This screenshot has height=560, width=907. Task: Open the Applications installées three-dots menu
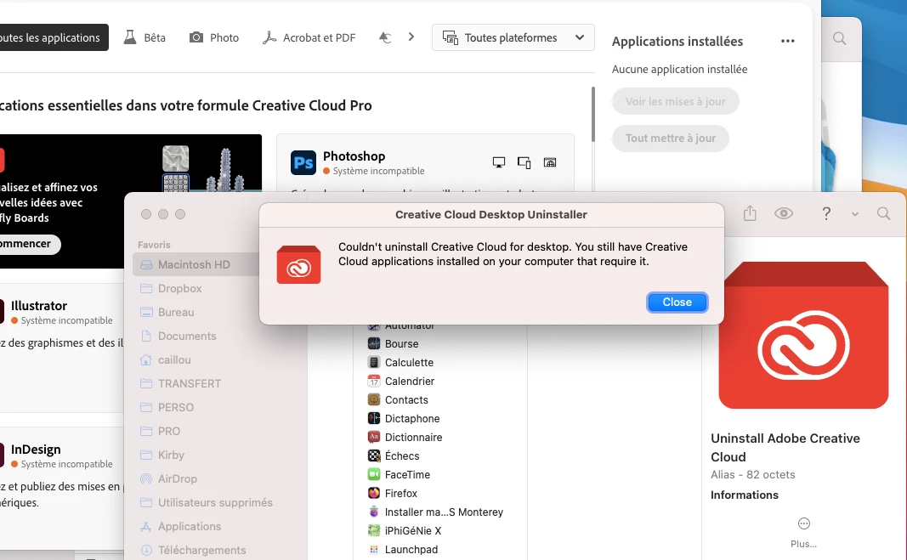coord(787,41)
